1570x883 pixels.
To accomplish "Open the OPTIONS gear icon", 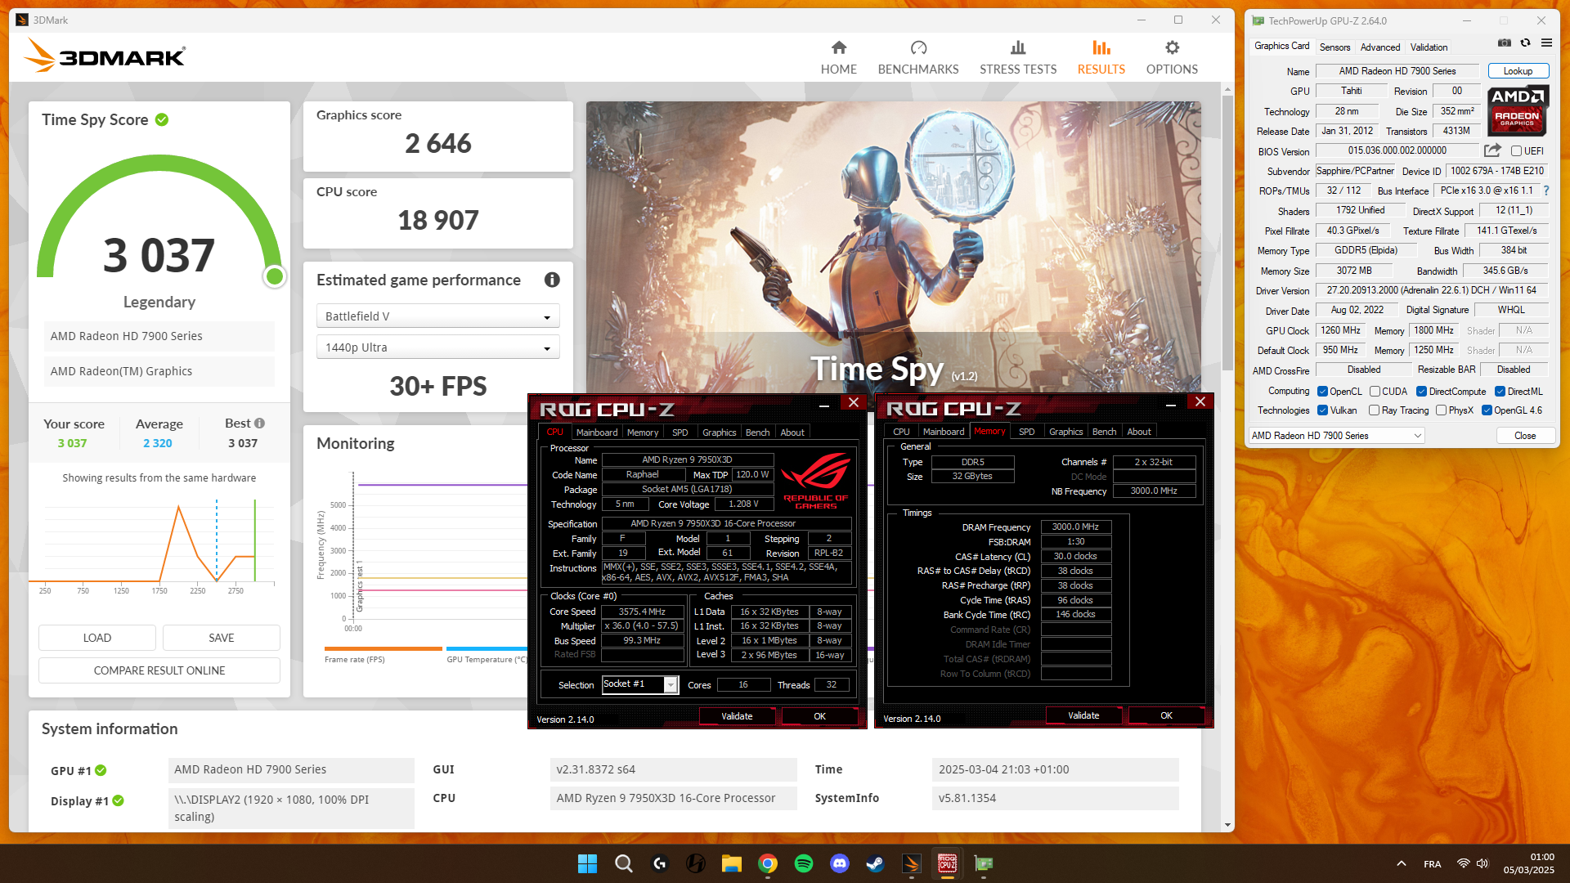I will click(1172, 48).
